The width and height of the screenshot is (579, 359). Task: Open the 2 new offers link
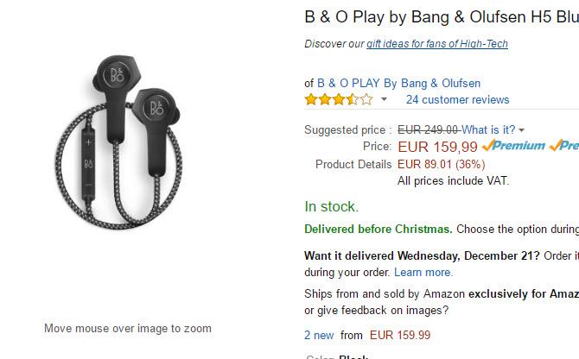click(319, 335)
